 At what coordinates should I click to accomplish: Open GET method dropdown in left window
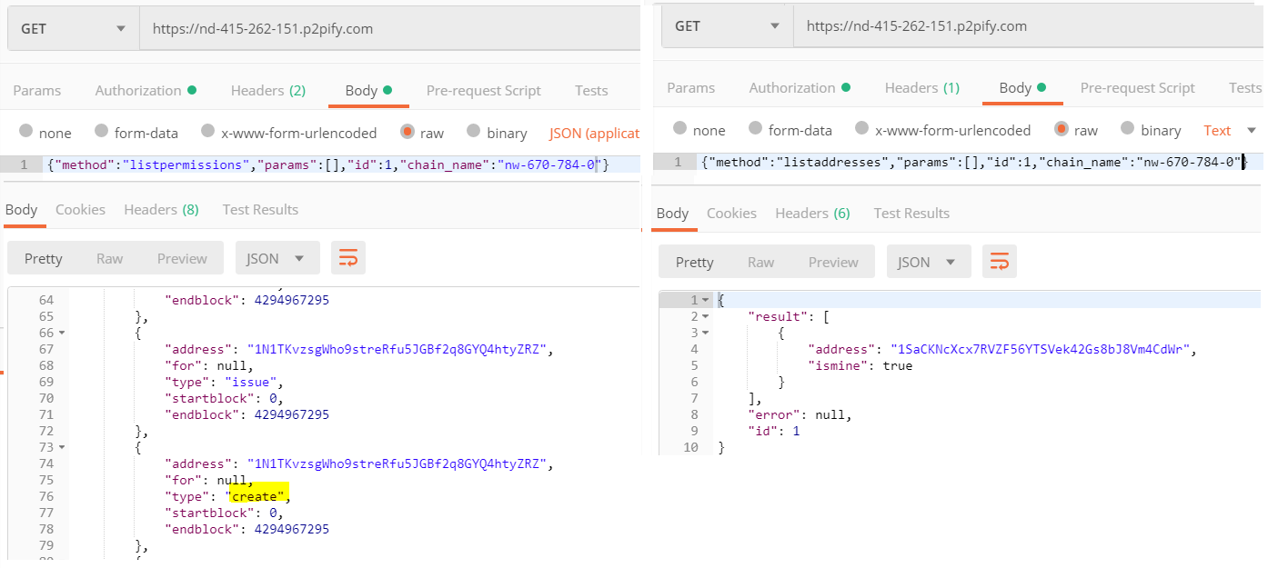coord(73,28)
